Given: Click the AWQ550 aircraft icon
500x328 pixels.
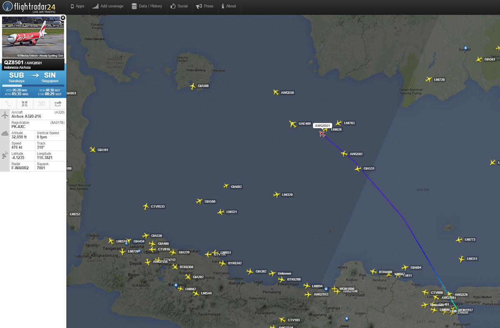Looking at the screenshot, I should 275,93.
